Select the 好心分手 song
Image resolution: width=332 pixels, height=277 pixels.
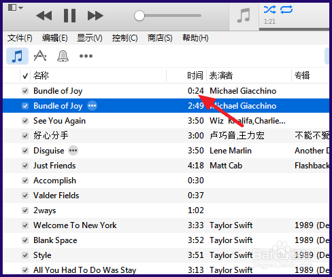coord(51,136)
